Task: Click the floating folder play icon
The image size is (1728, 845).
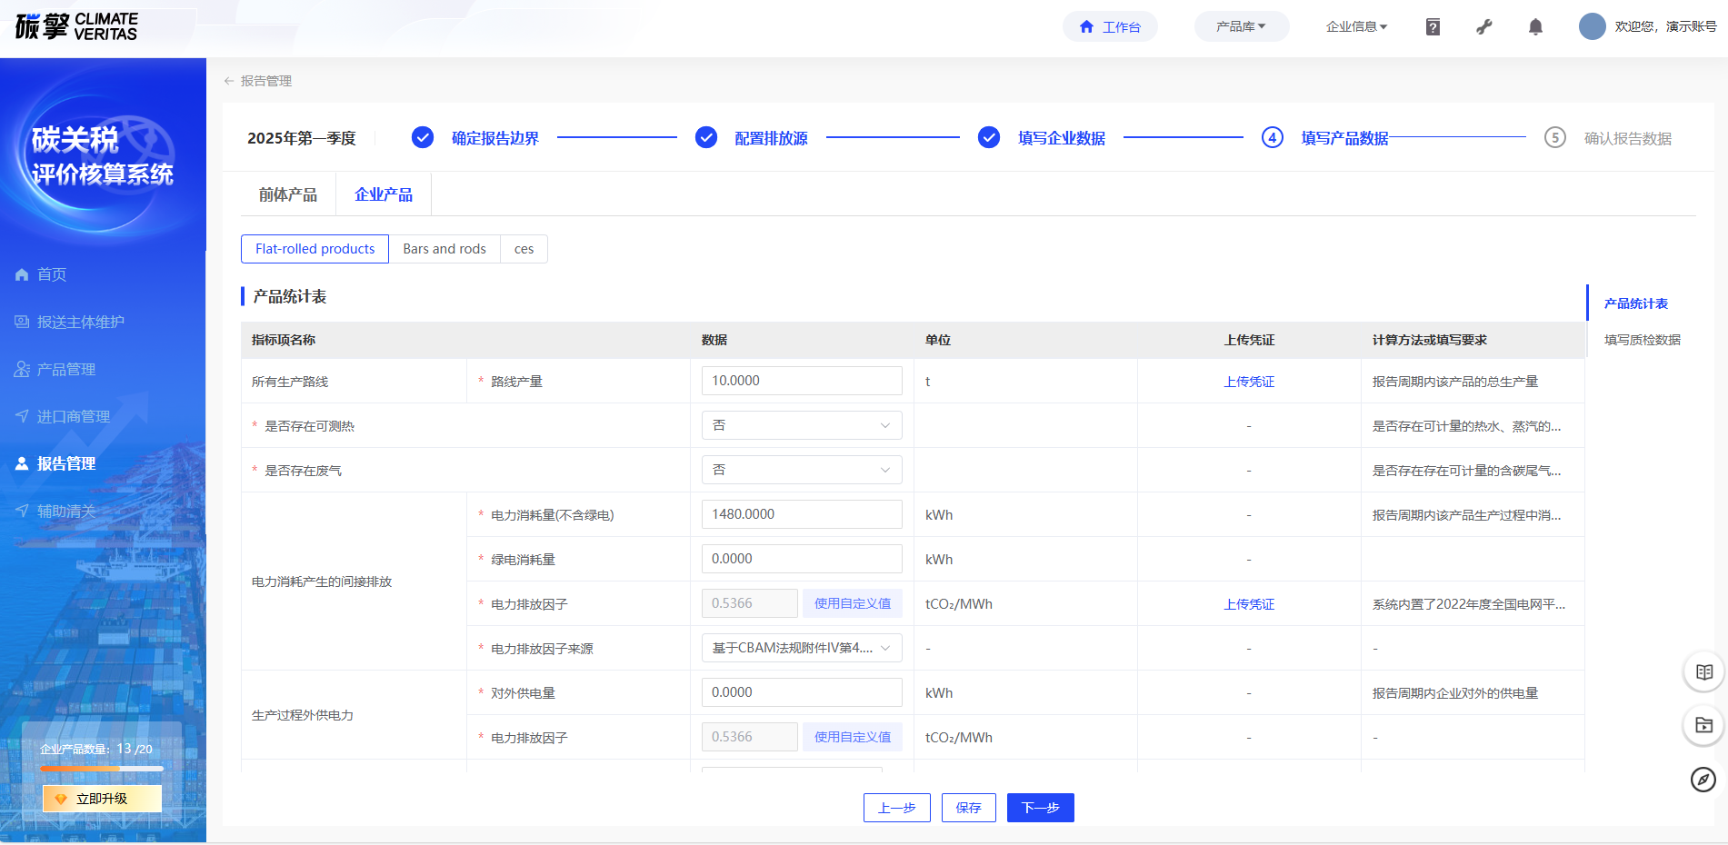Action: tap(1703, 725)
